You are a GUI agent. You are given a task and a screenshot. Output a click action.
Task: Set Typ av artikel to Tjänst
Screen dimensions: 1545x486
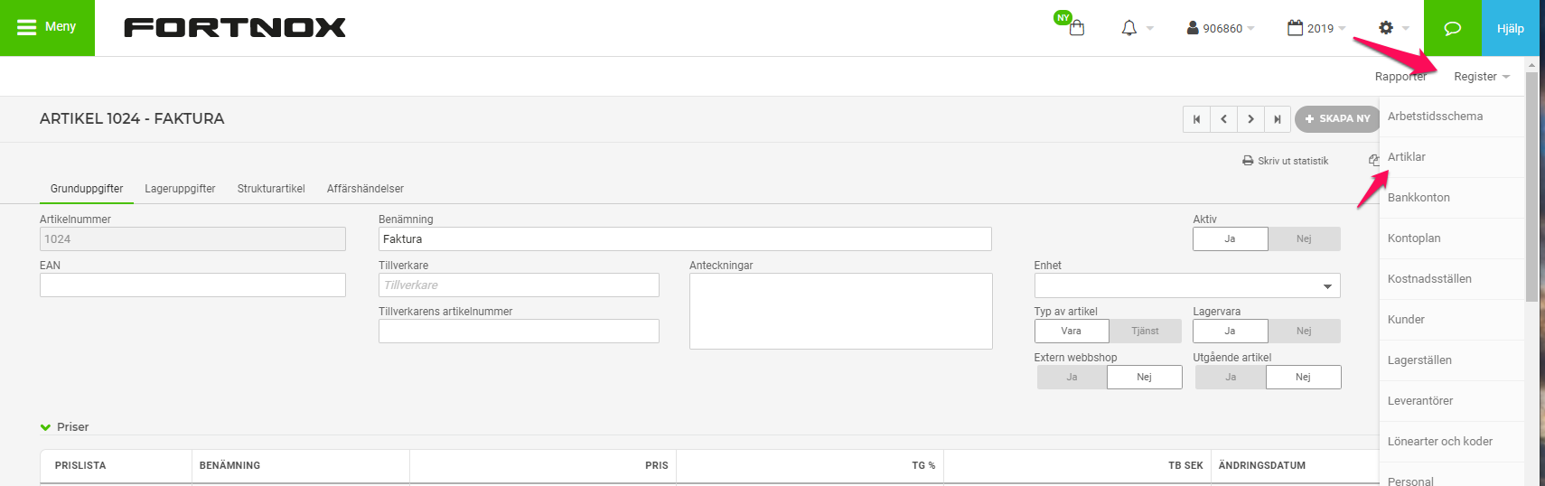pyautogui.click(x=1145, y=332)
